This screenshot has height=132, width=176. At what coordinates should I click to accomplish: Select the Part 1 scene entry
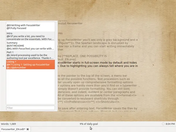pos(31,55)
